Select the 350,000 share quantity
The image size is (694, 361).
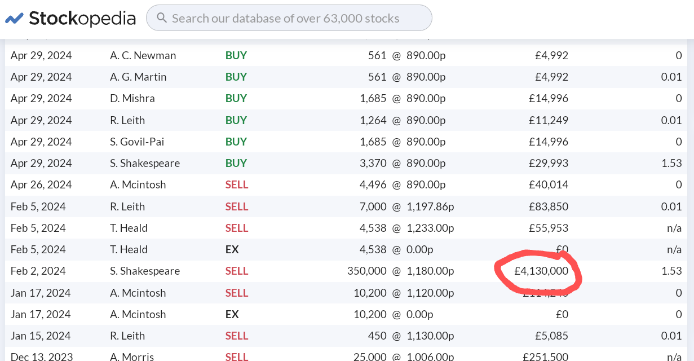click(x=367, y=271)
